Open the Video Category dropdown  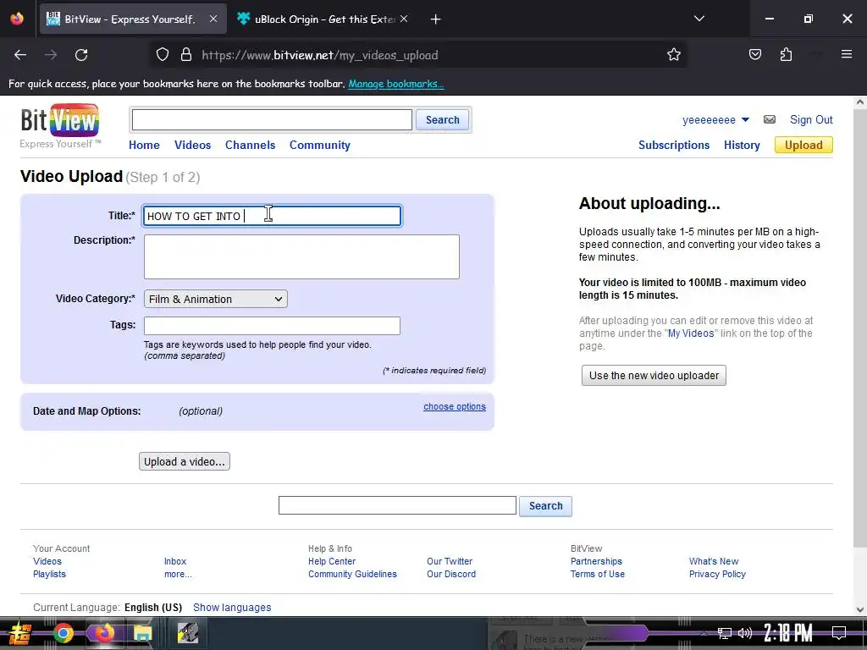tap(216, 299)
